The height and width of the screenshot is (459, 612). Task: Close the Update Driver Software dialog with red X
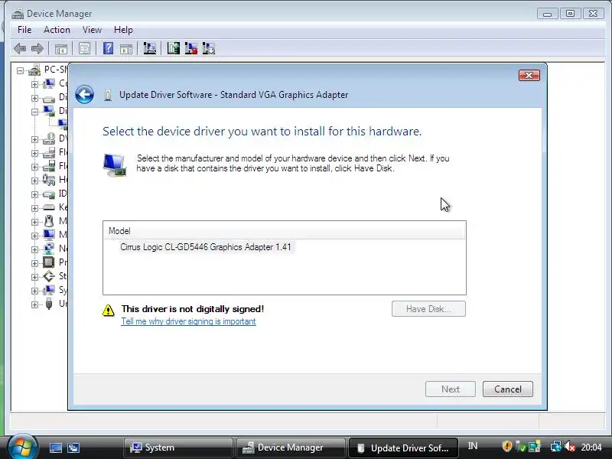pos(529,75)
